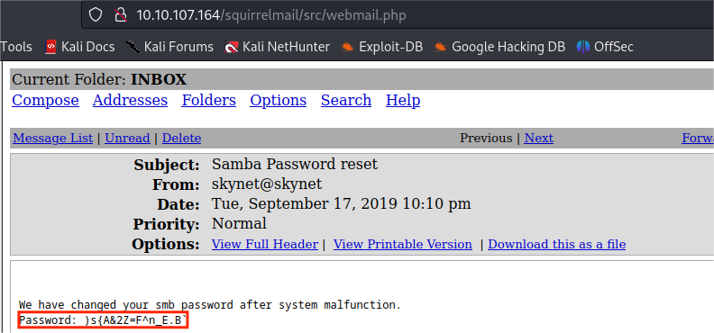
Task: Open the Kali Docs bookmark icon
Action: tap(50, 46)
